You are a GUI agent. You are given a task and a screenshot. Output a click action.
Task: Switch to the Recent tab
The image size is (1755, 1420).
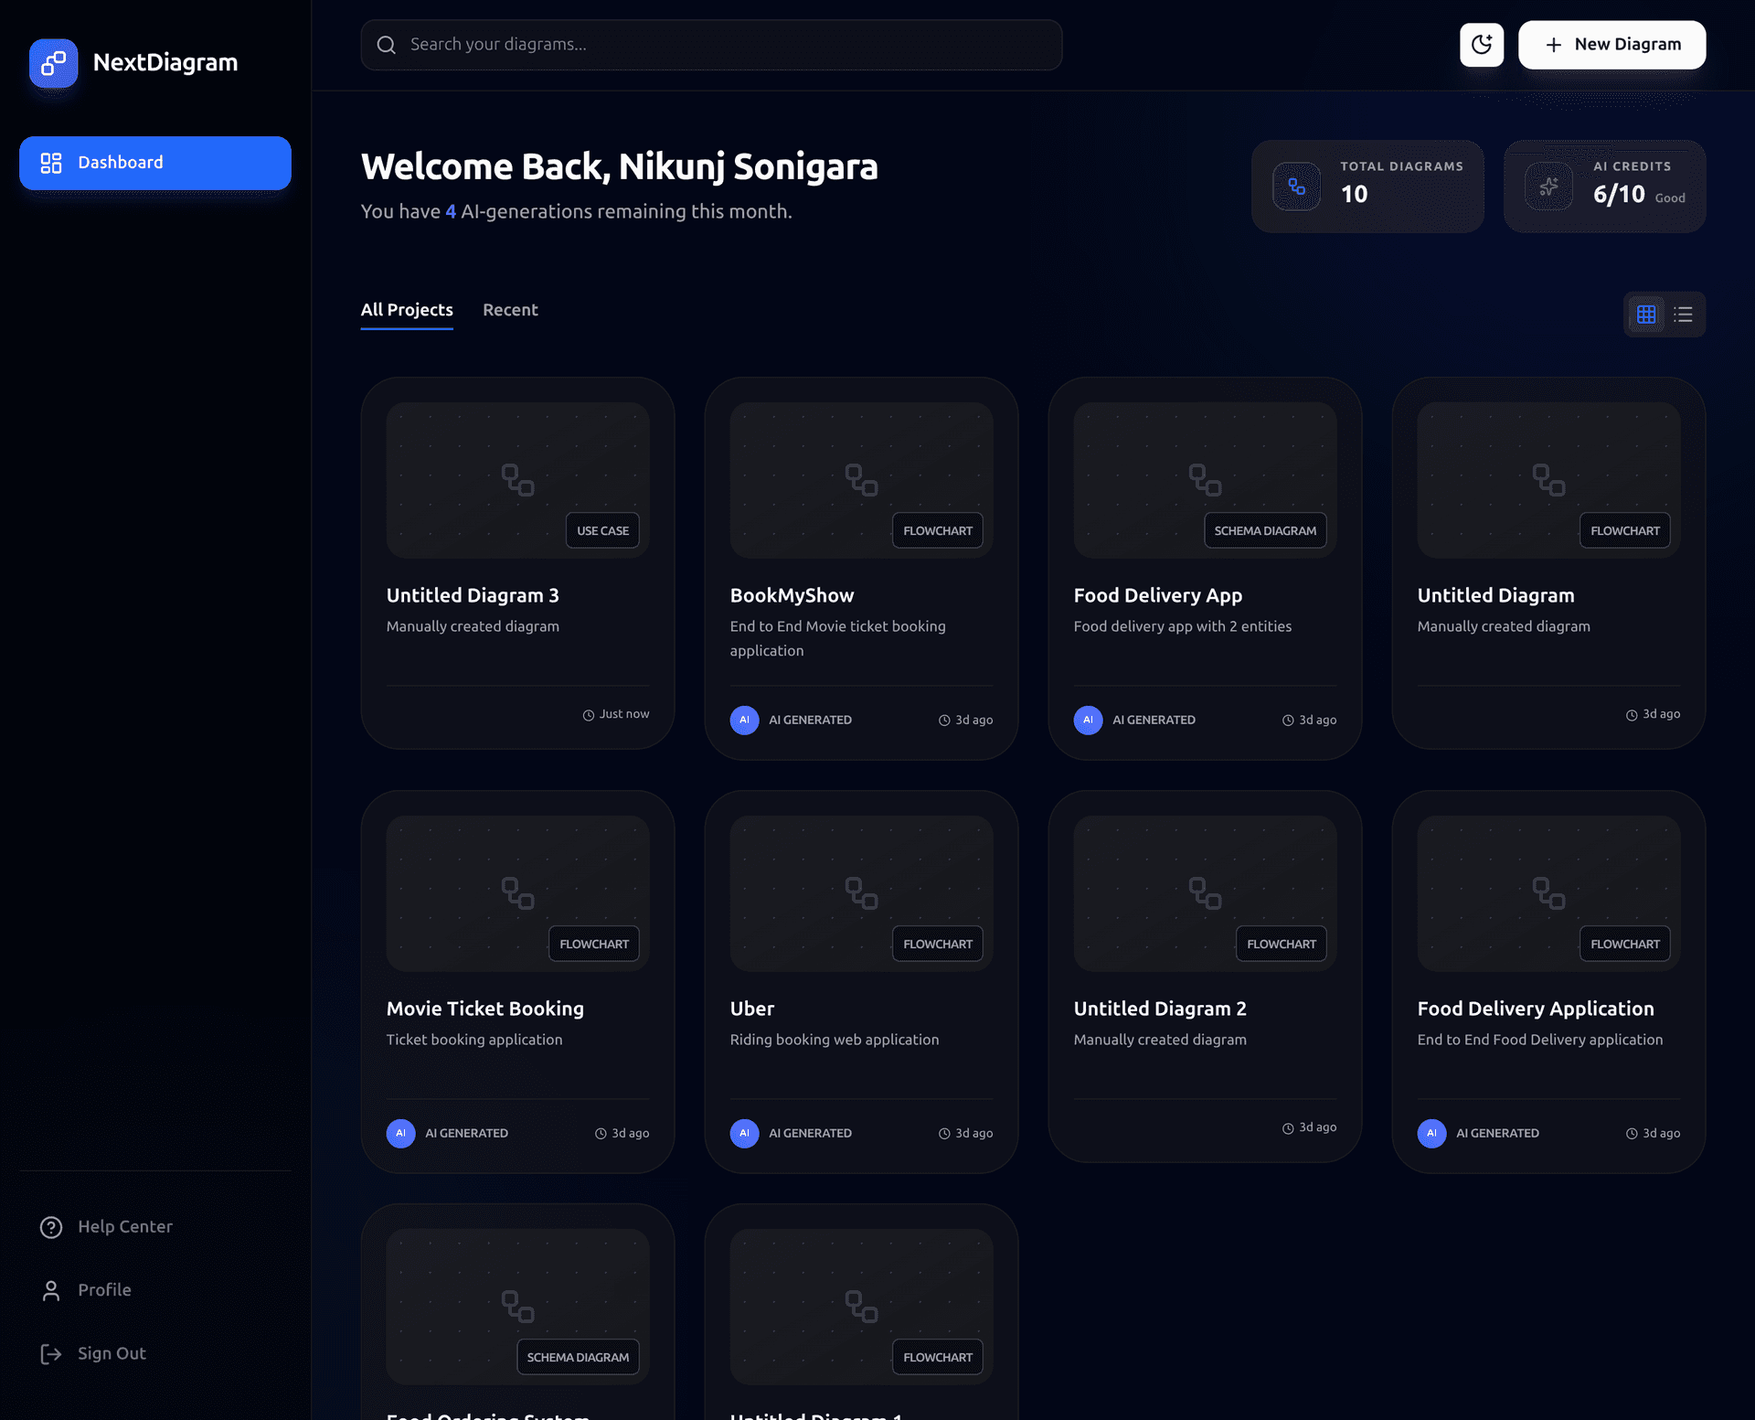510,310
